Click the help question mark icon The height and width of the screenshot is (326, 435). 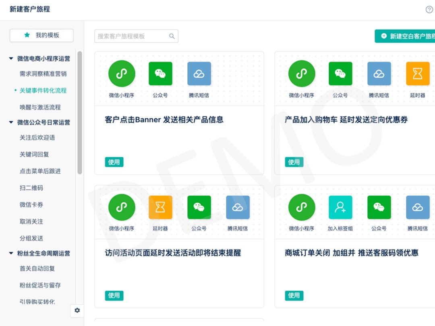429,10
